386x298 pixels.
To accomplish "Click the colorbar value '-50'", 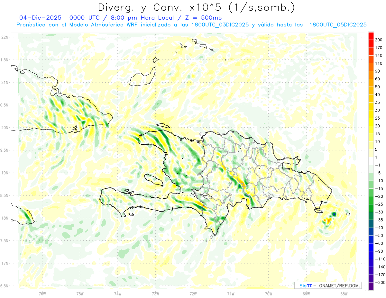I will pos(379,236).
